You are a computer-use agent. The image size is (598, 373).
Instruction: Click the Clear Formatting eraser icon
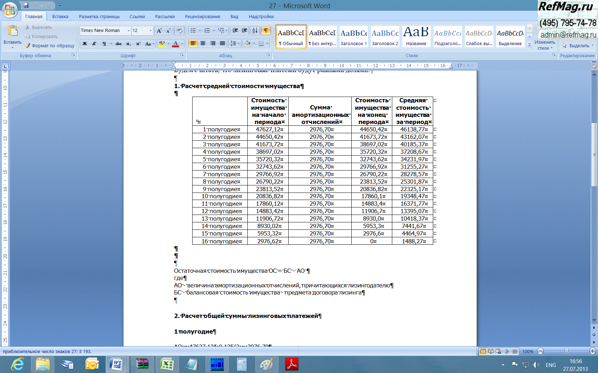click(x=179, y=31)
